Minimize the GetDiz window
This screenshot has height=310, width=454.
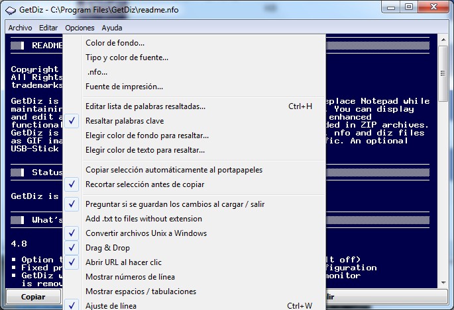click(x=391, y=8)
